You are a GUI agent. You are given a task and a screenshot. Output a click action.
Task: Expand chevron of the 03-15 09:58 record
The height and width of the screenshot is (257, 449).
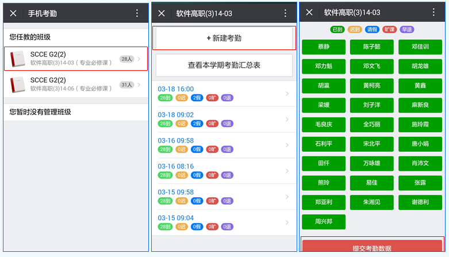[x=287, y=197]
